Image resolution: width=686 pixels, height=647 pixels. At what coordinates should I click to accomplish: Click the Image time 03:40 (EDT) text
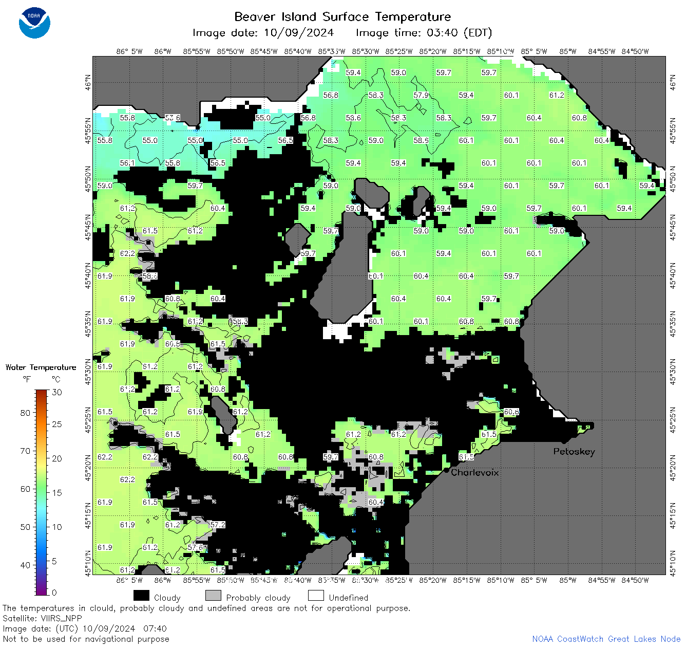click(x=424, y=33)
